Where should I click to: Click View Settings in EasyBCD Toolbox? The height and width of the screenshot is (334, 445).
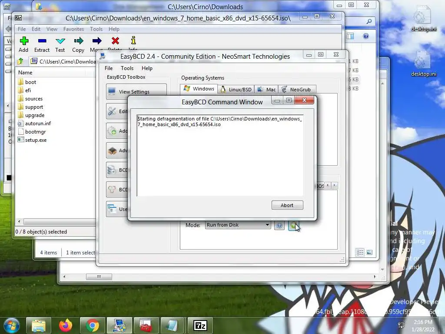pyautogui.click(x=136, y=91)
